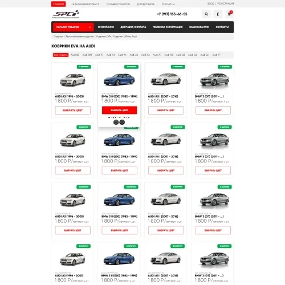Filter by Audi A4 model tab

[122, 55]
